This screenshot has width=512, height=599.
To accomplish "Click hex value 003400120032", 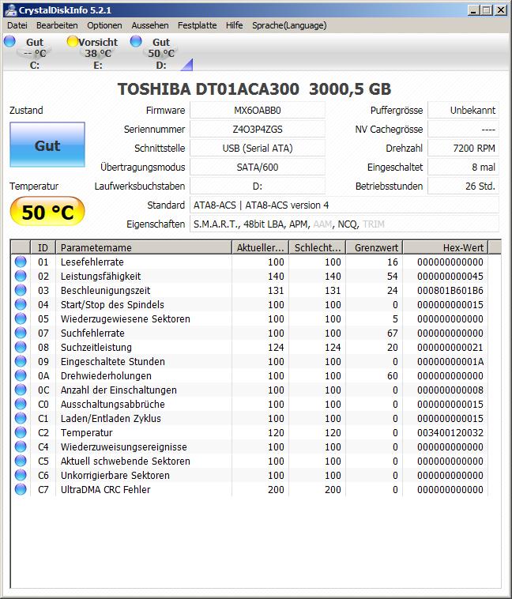I will pyautogui.click(x=450, y=432).
